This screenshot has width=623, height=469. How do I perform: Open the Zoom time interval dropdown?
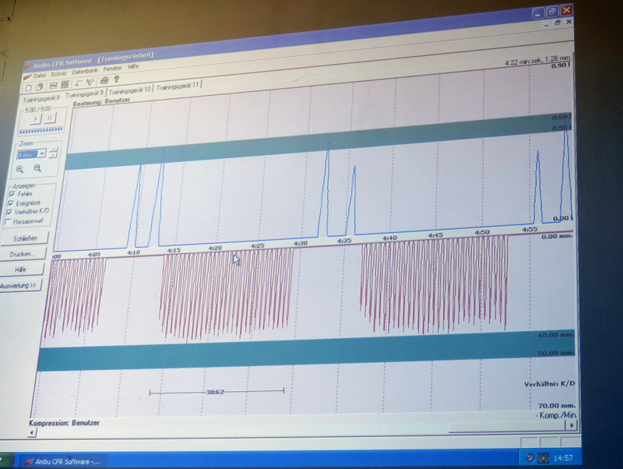point(42,154)
